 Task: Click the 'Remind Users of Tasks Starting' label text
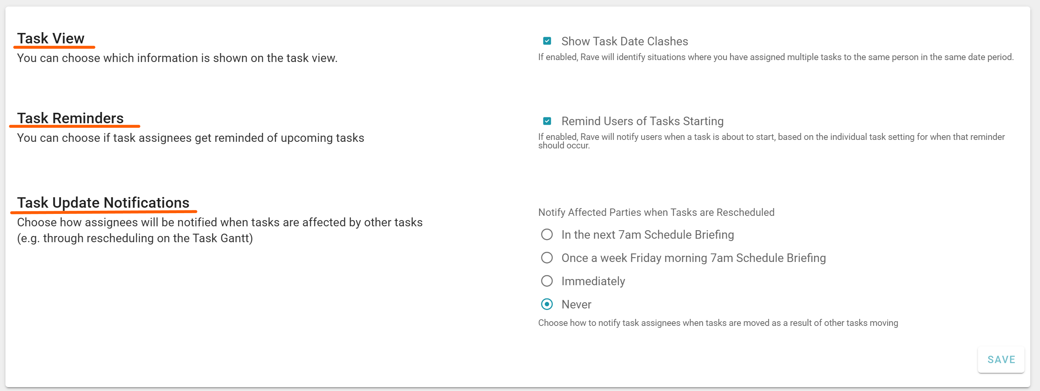point(642,121)
